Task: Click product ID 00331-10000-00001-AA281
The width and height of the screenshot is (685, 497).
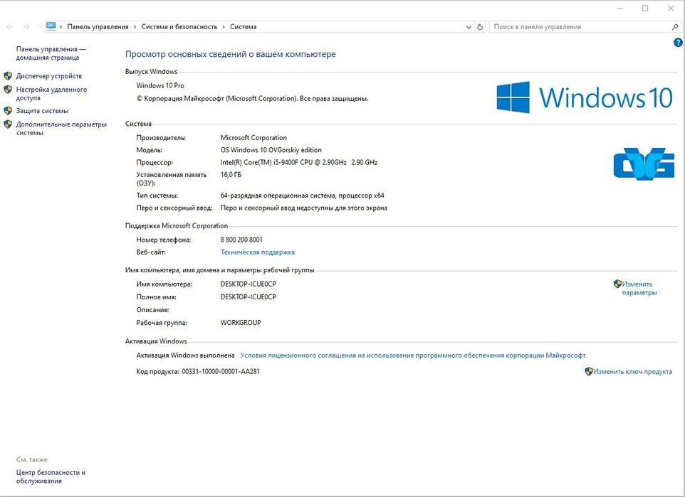Action: 221,372
